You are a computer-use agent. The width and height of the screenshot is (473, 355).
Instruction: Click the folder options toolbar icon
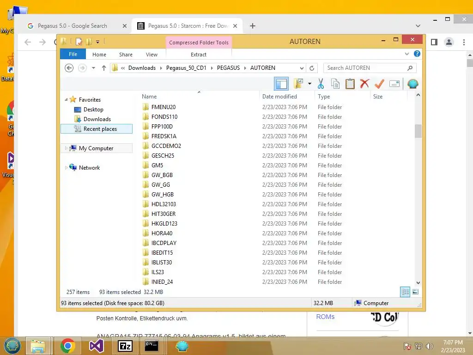click(298, 84)
